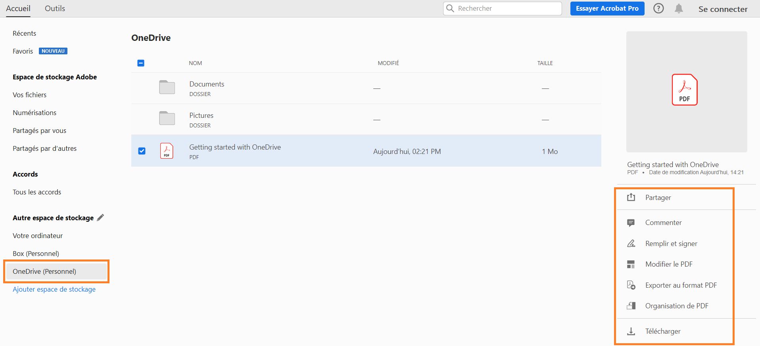Click the Télécharger label
760x346 pixels.
(663, 331)
